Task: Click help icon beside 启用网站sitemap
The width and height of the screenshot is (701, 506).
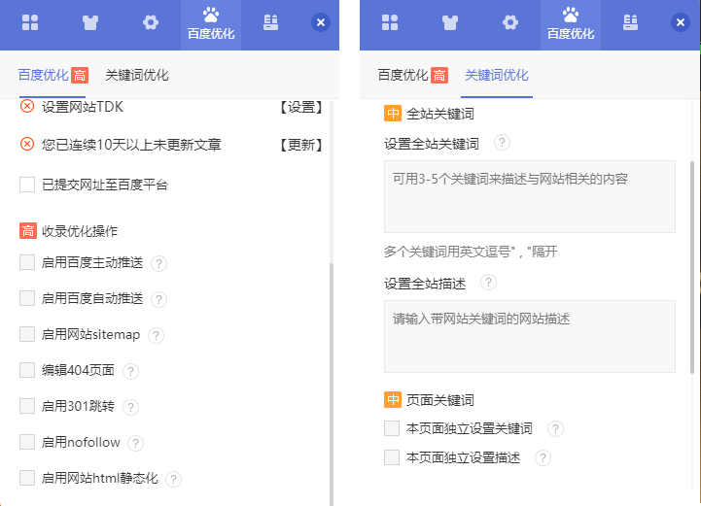Action: pyautogui.click(x=157, y=335)
